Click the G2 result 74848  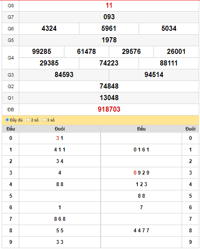click(x=109, y=86)
